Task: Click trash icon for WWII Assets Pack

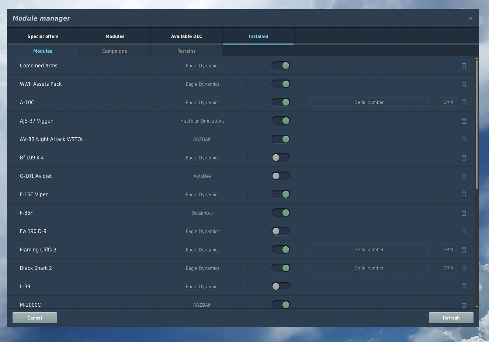Action: point(464,84)
